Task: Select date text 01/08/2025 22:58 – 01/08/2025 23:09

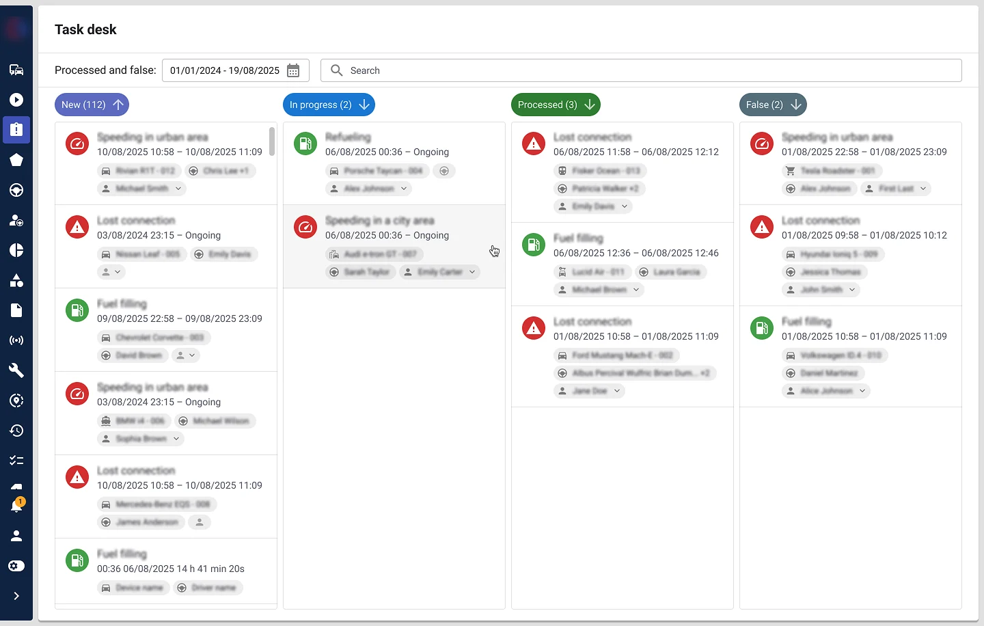Action: [x=864, y=152]
